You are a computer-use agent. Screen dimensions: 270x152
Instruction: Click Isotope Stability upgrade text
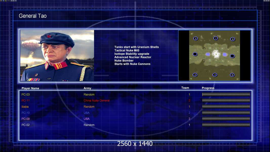[x=132, y=54]
